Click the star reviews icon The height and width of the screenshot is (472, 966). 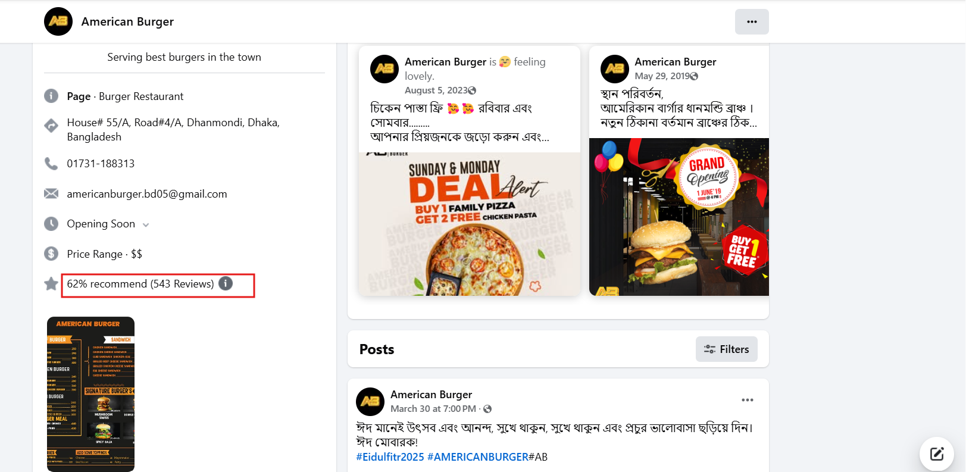51,284
